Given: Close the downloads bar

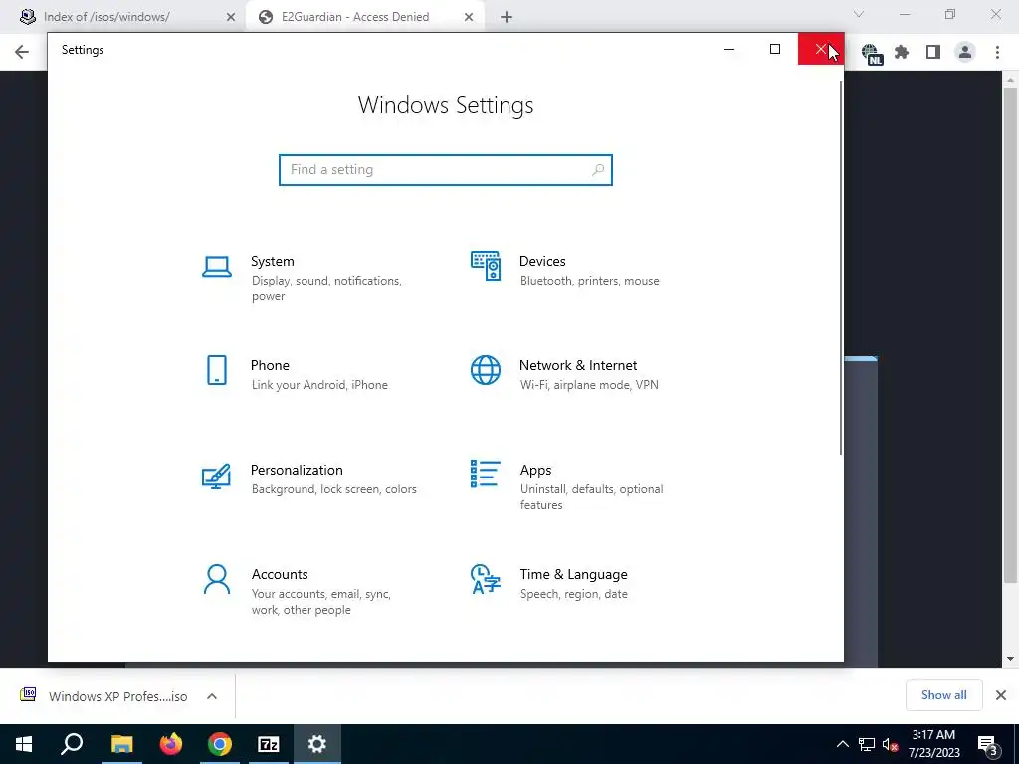Looking at the screenshot, I should [x=1001, y=695].
